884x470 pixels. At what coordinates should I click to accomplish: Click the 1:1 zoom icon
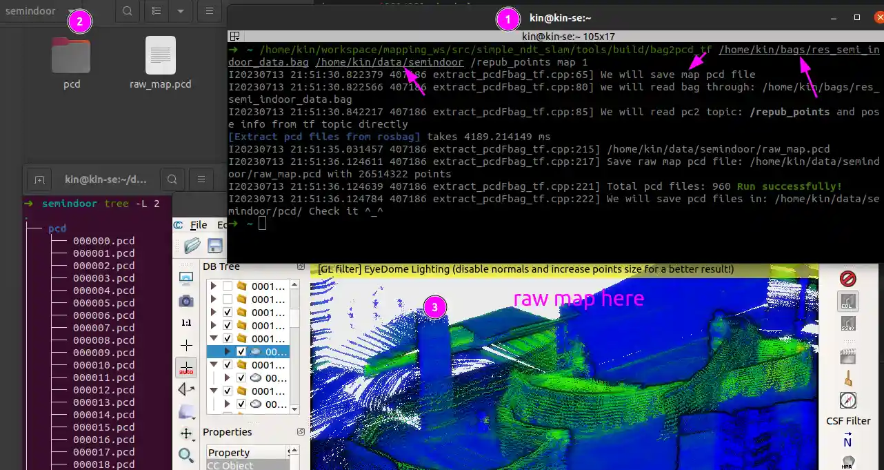(x=186, y=323)
